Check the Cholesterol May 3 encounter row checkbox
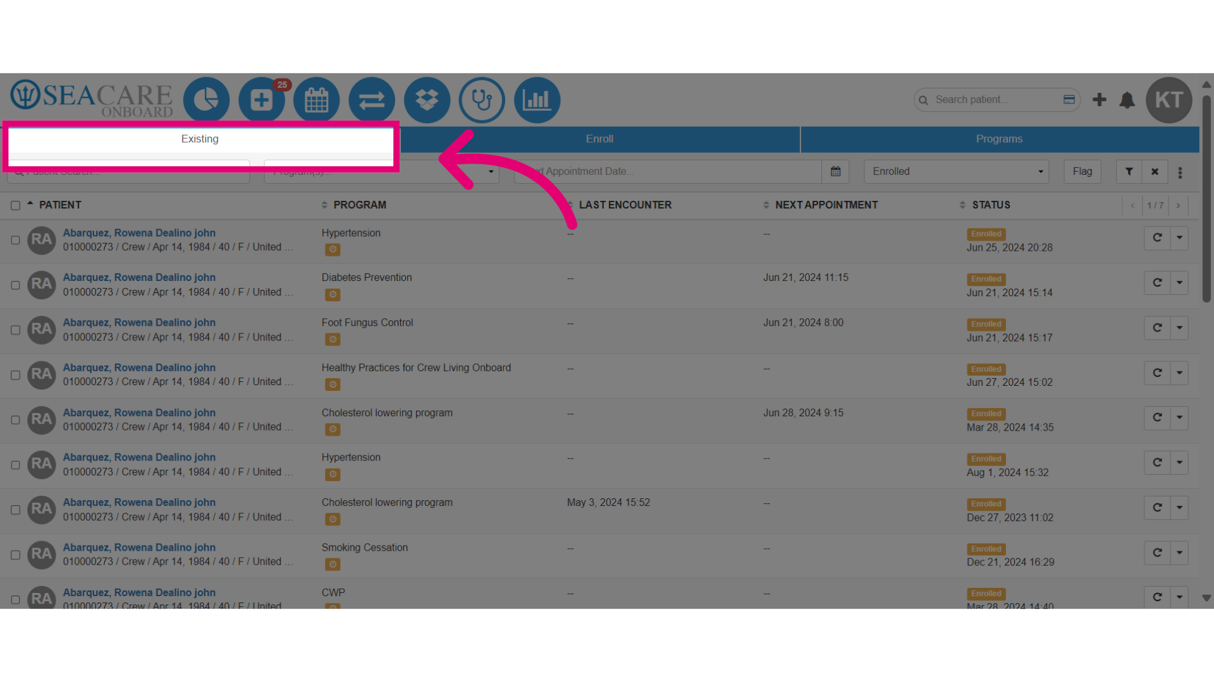The width and height of the screenshot is (1214, 682). click(15, 510)
